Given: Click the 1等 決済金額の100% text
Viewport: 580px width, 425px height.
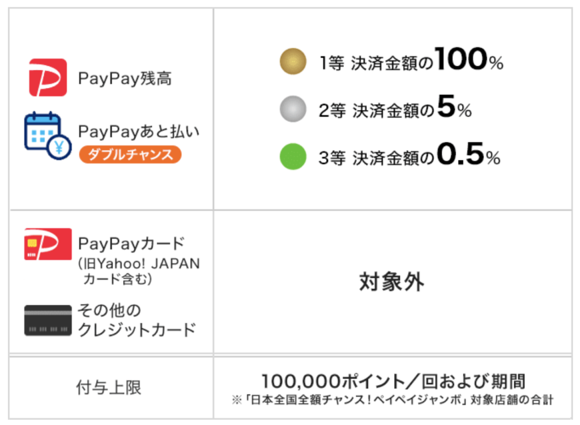Looking at the screenshot, I should pos(411,59).
